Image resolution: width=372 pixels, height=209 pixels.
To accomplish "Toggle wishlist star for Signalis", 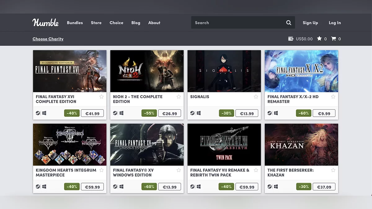I will (x=256, y=97).
